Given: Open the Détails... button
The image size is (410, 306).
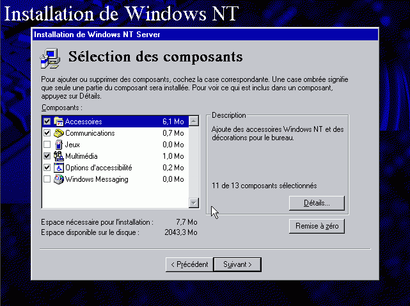Looking at the screenshot, I should (x=317, y=203).
